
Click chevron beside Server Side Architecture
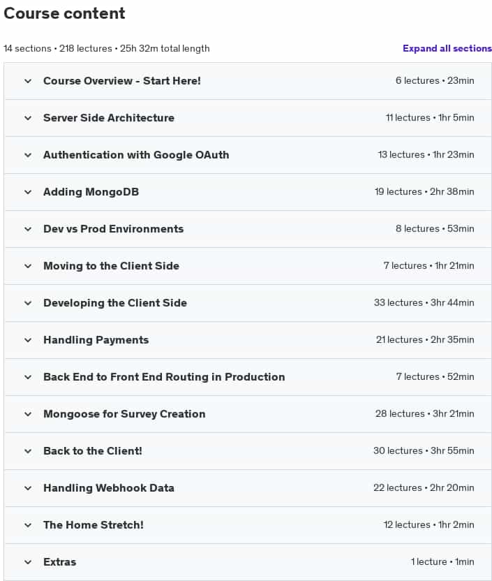pyautogui.click(x=28, y=118)
